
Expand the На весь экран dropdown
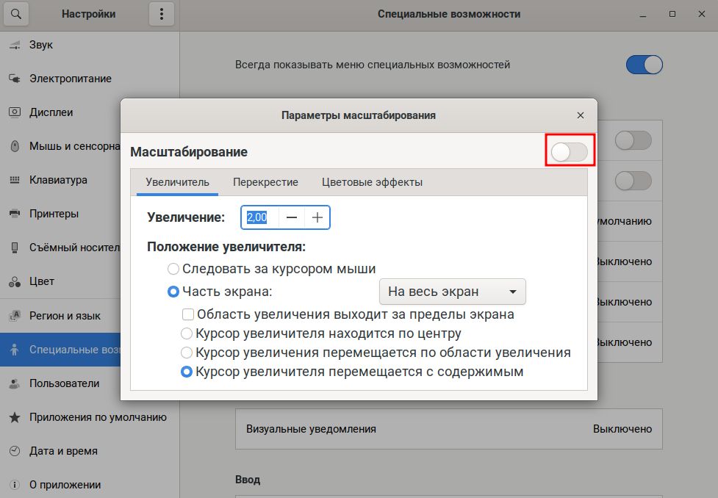point(452,292)
